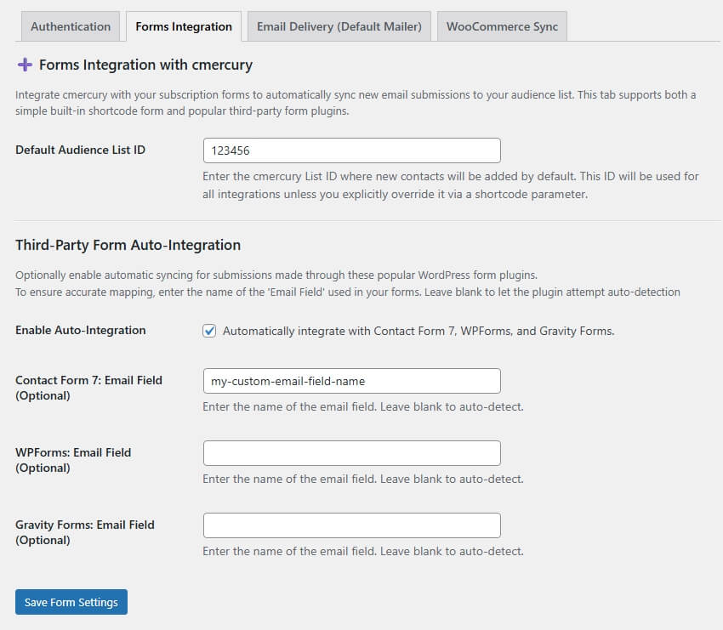Click the Third-Party Form Auto-Integration heading
Viewport: 723px width, 630px height.
128,245
